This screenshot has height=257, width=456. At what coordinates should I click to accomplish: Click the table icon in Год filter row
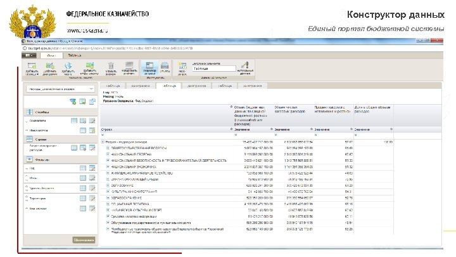(83, 168)
